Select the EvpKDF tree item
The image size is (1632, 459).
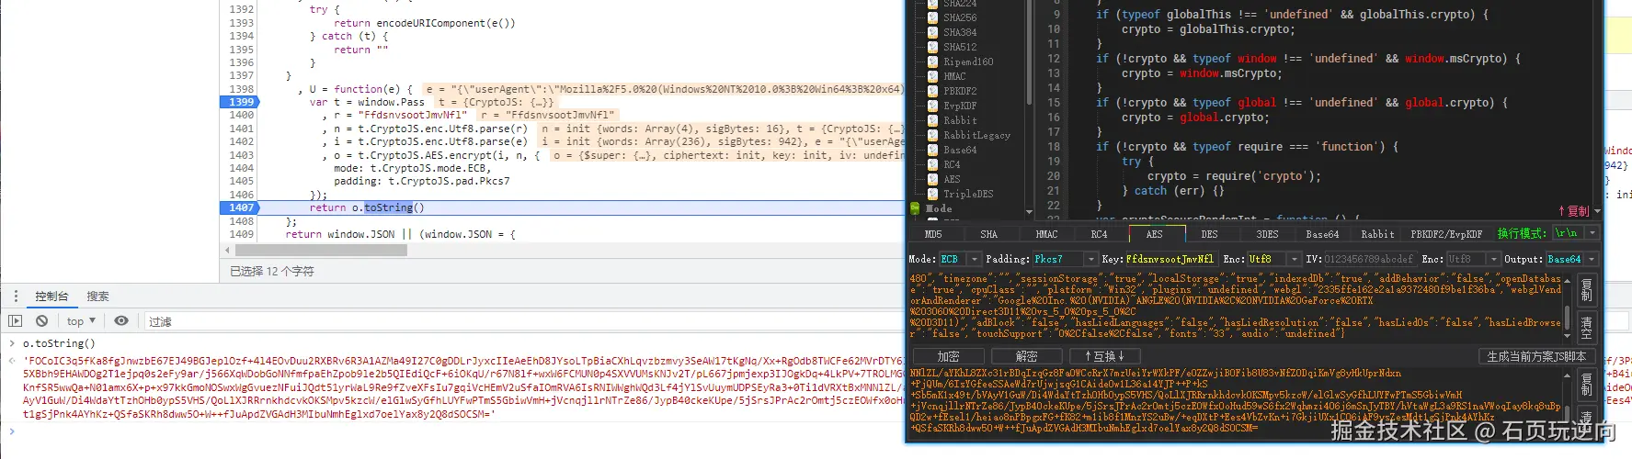[960, 106]
